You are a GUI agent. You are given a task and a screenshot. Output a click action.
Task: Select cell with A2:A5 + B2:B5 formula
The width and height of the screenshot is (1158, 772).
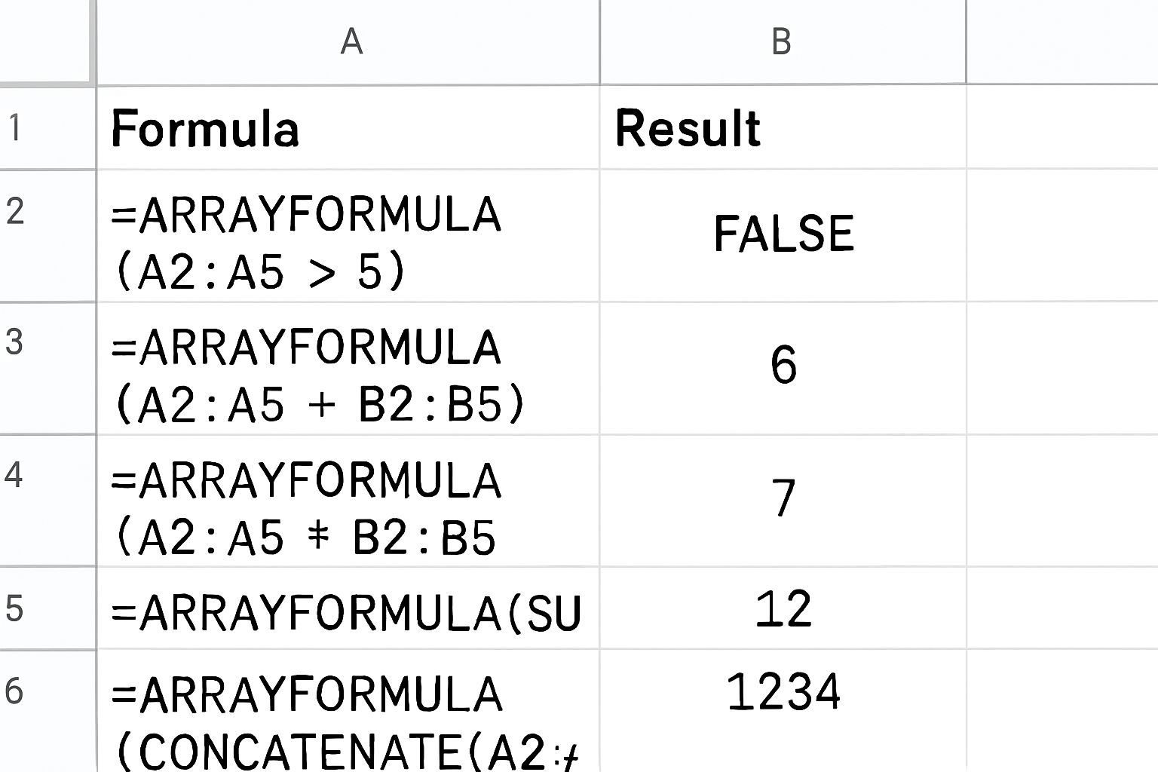pos(348,369)
